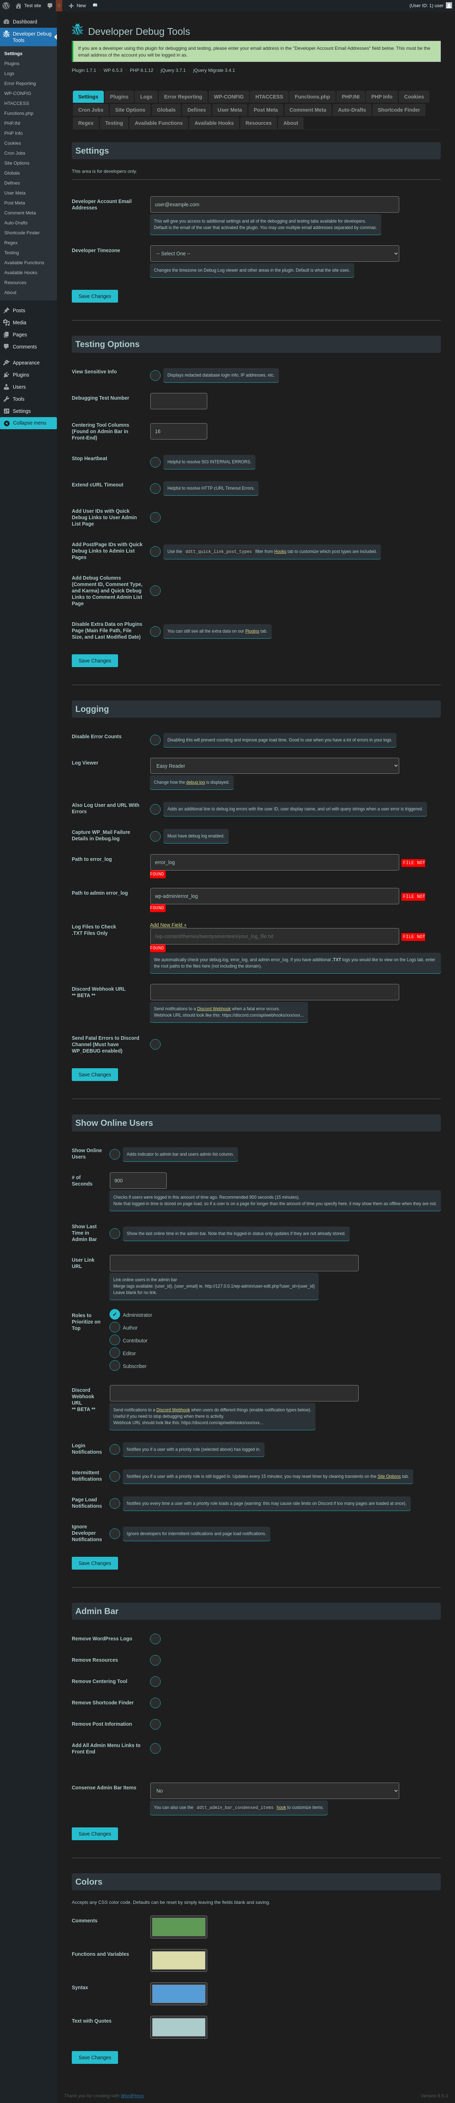Switch to the Cron Jobs tab
The image size is (455, 2103).
(x=91, y=110)
